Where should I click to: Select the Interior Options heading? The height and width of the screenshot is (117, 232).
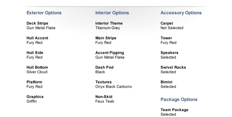tap(112, 13)
